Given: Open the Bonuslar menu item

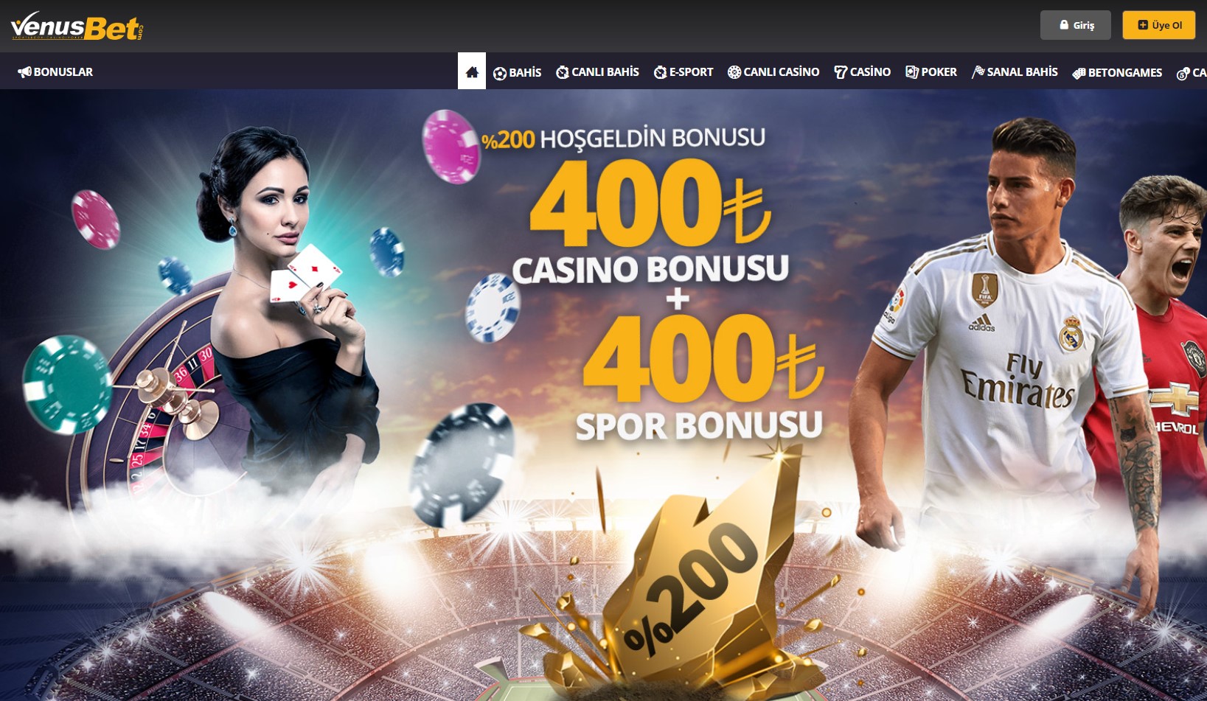Looking at the screenshot, I should coord(55,72).
